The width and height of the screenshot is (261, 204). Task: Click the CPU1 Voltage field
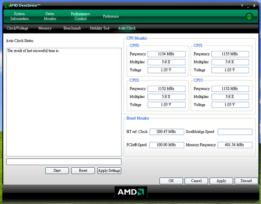click(x=230, y=70)
